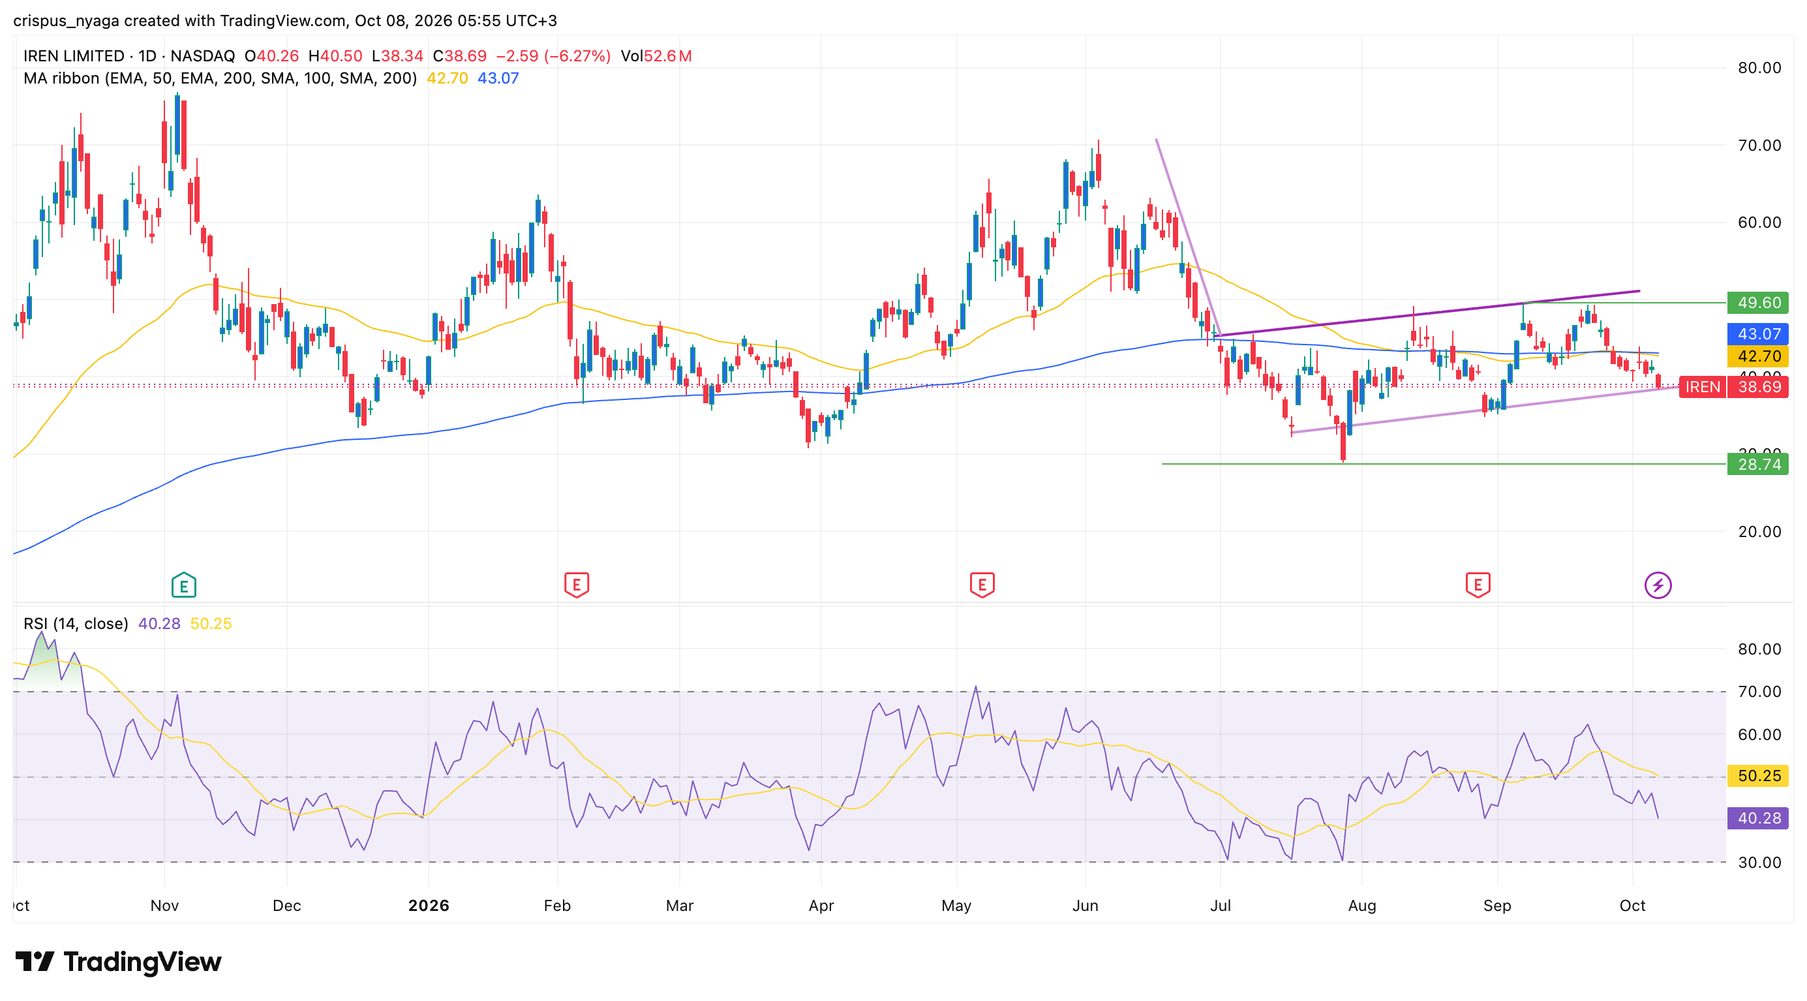The height and width of the screenshot is (1001, 1807).
Task: Click the blue 43.07 moving average label
Action: tap(1758, 334)
